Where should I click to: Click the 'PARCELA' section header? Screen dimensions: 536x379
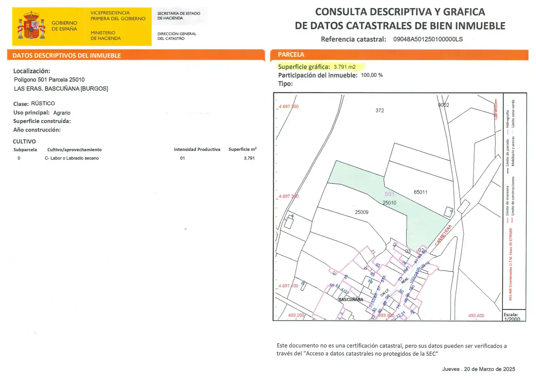(x=291, y=54)
